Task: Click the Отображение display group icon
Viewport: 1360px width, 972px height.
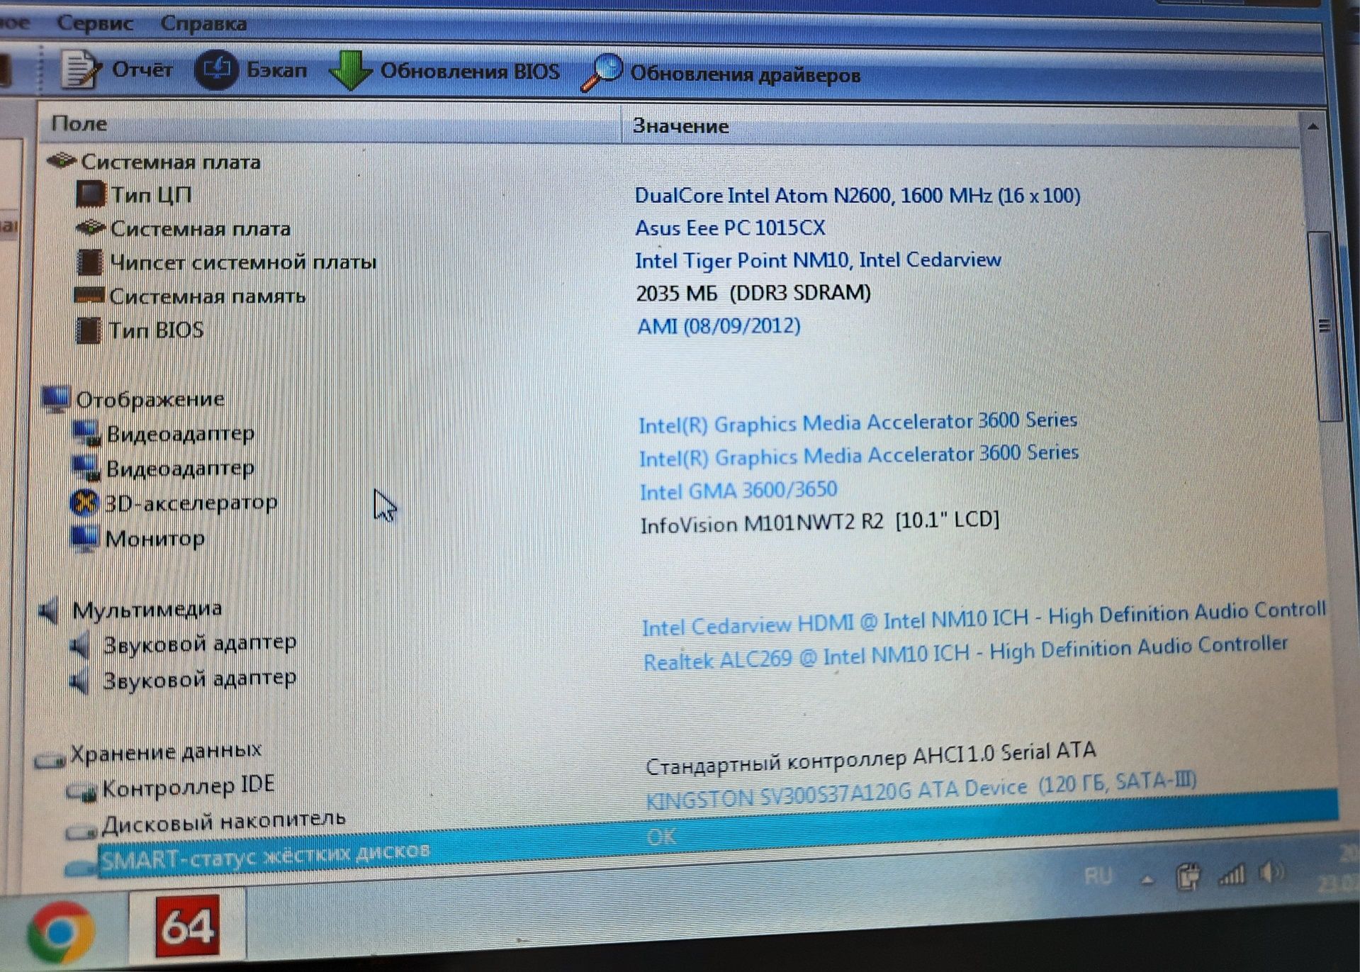Action: (56, 399)
